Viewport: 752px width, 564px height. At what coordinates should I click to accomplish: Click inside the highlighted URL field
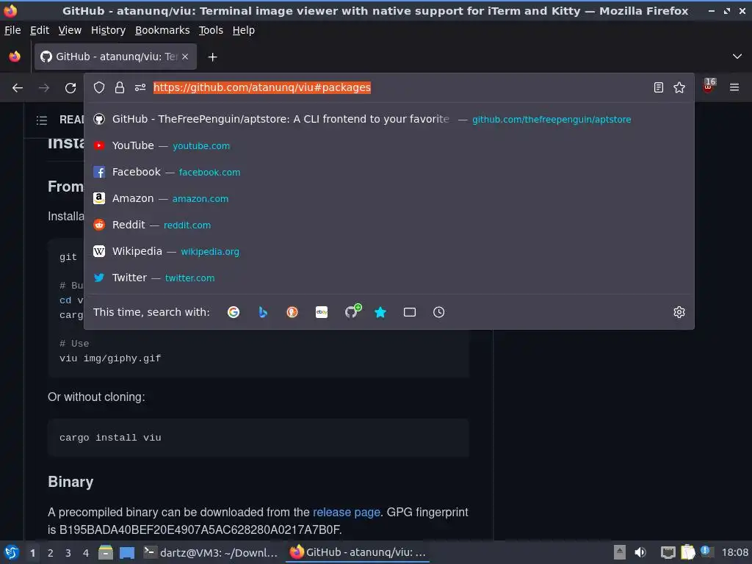(x=262, y=87)
